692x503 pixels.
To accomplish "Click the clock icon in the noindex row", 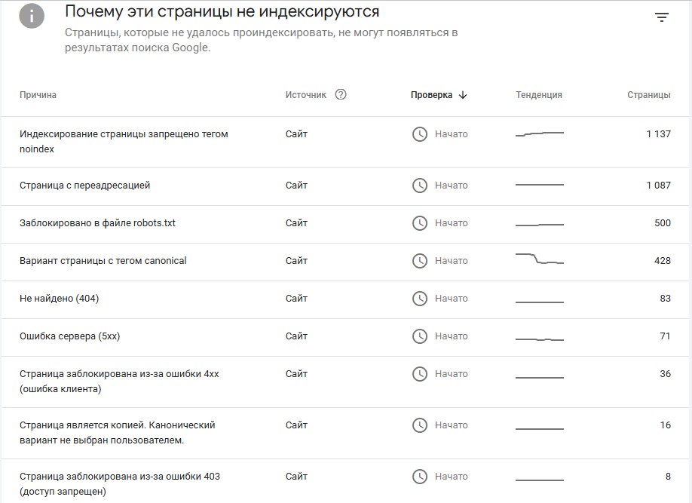I will pyautogui.click(x=420, y=134).
